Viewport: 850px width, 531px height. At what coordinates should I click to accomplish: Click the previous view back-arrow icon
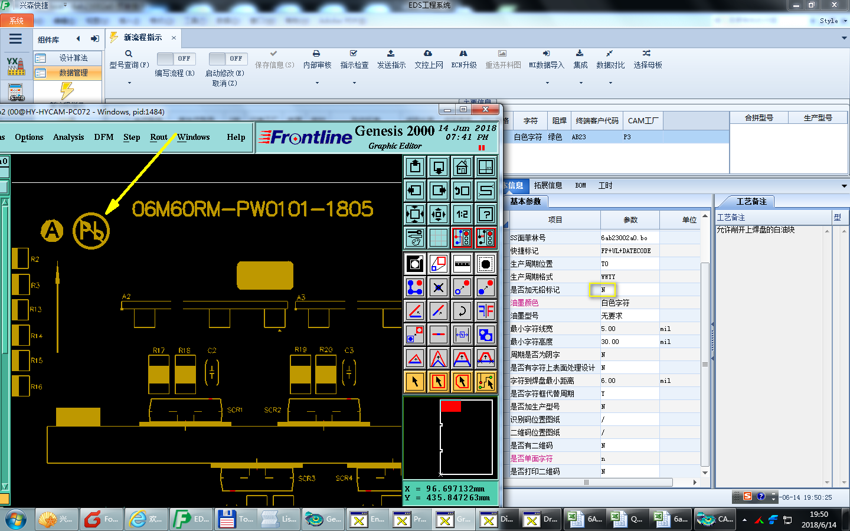click(x=462, y=191)
